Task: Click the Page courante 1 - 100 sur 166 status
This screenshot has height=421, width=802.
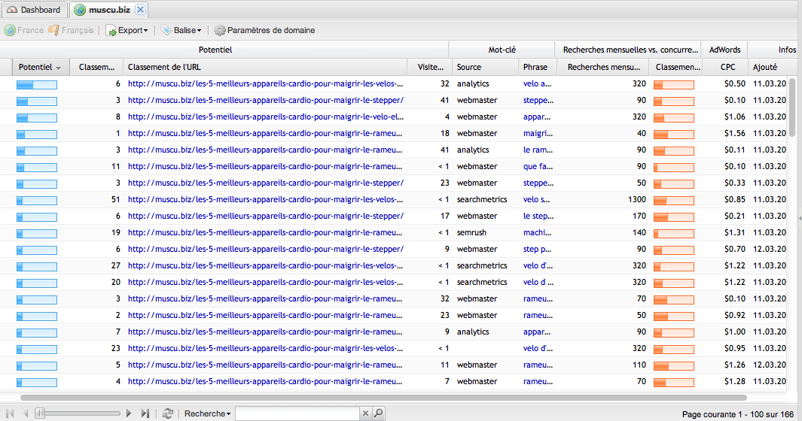Action: [x=737, y=414]
